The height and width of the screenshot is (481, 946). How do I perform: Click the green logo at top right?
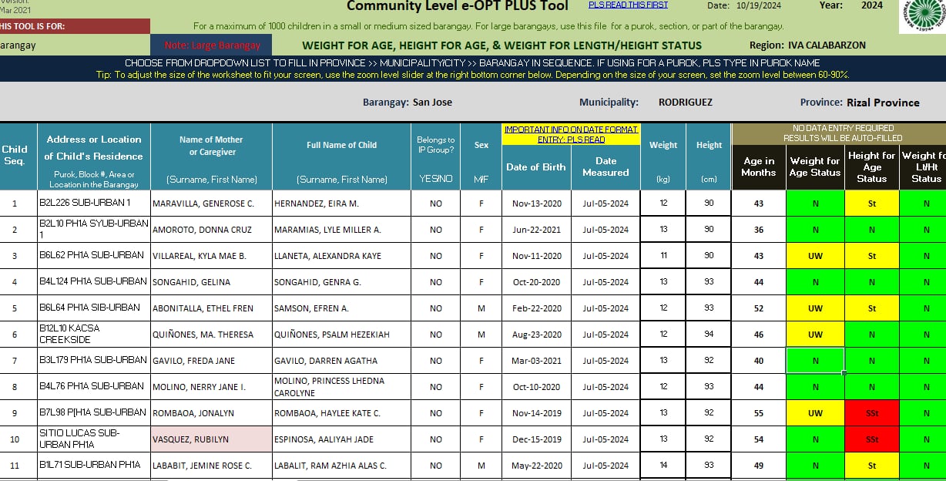923,15
